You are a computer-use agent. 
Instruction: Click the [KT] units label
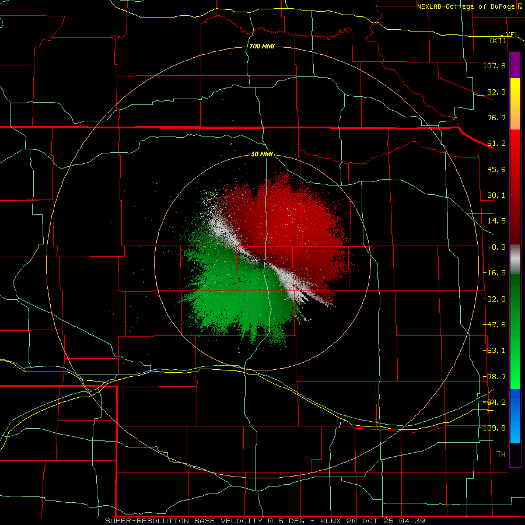(x=498, y=40)
